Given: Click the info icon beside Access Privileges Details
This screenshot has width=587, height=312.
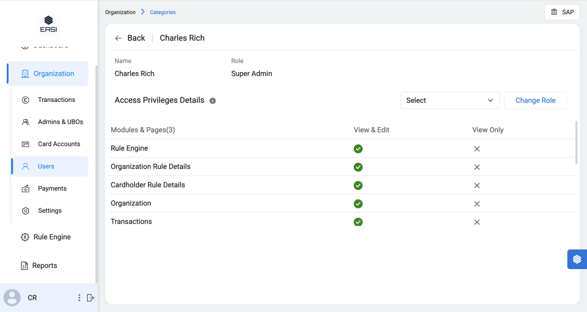Looking at the screenshot, I should click(x=213, y=101).
